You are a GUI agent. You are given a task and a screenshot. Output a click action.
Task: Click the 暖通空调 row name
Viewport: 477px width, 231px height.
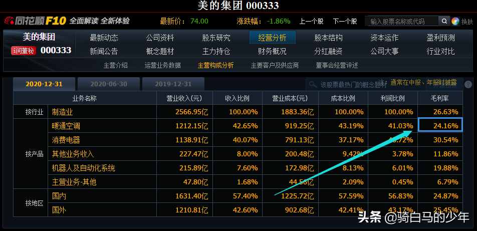[66, 126]
